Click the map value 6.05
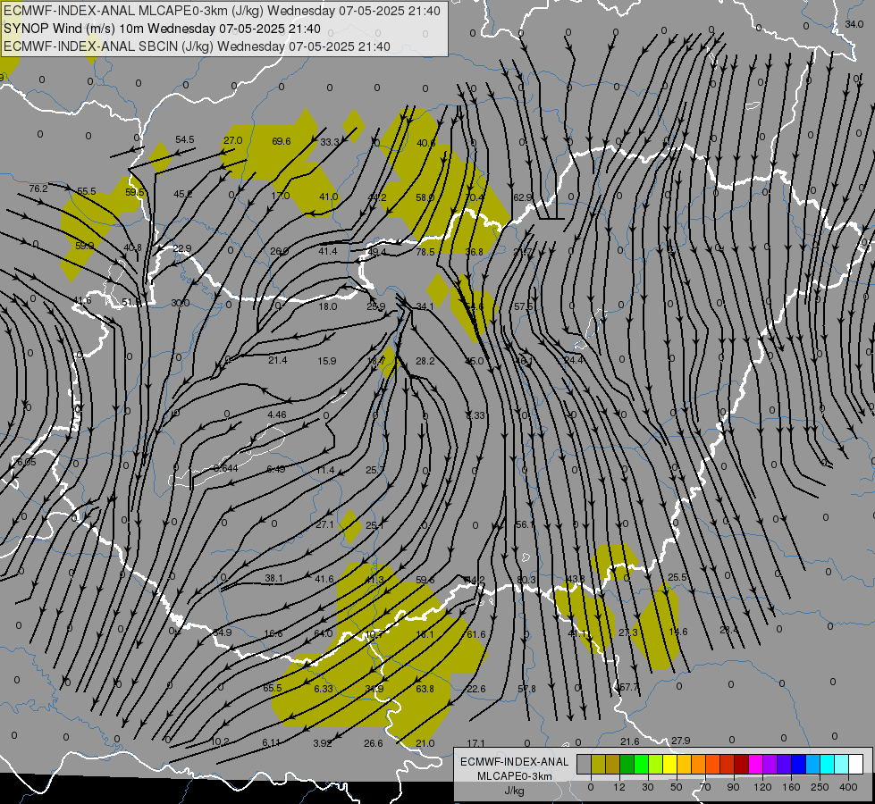Image resolution: width=875 pixels, height=804 pixels. (26, 462)
